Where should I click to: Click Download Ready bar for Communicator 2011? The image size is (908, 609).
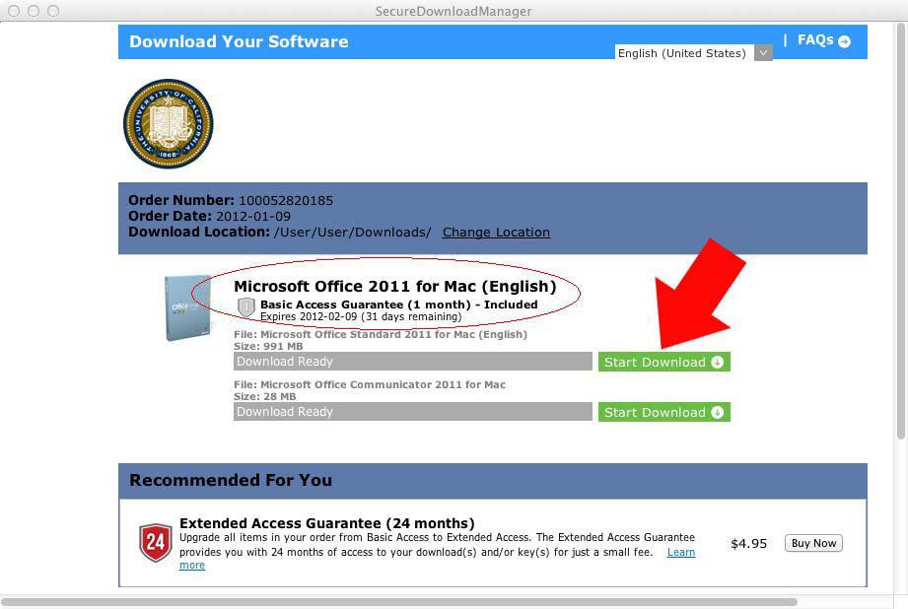[x=413, y=412]
